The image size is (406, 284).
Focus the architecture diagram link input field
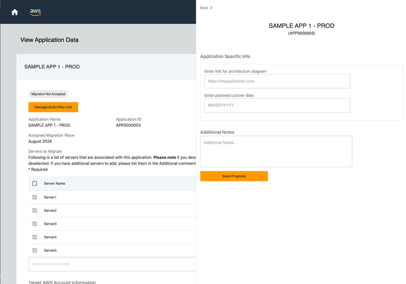277,81
